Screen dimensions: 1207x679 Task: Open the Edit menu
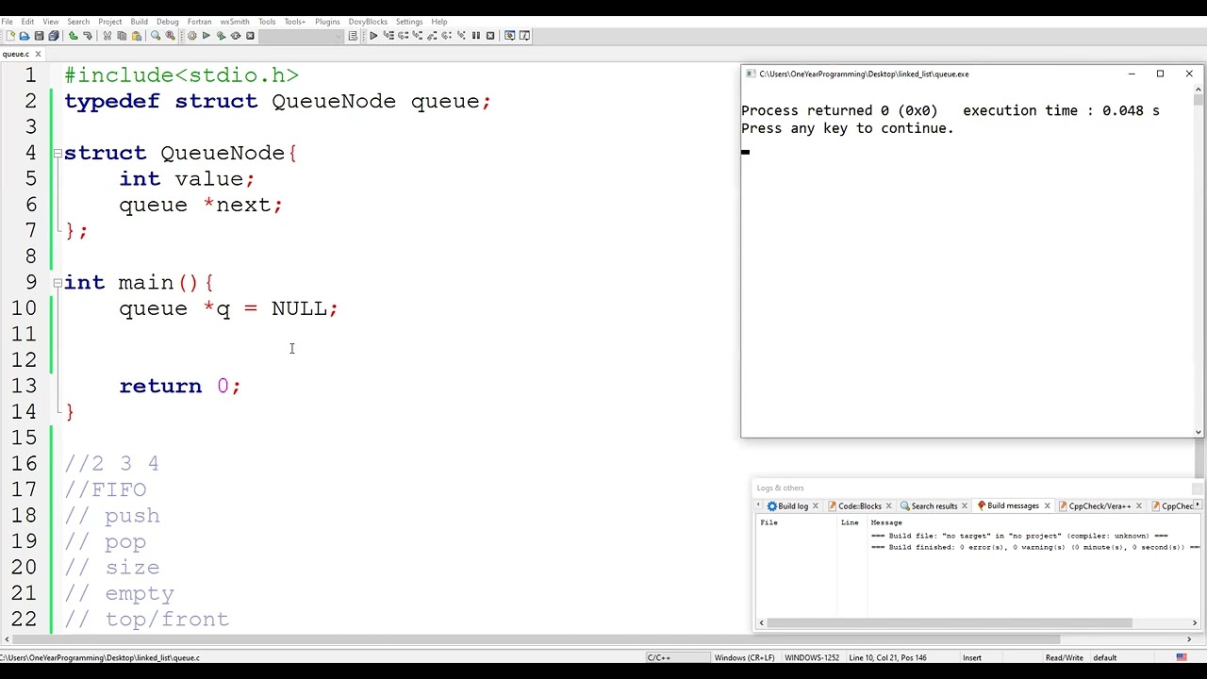(x=27, y=21)
